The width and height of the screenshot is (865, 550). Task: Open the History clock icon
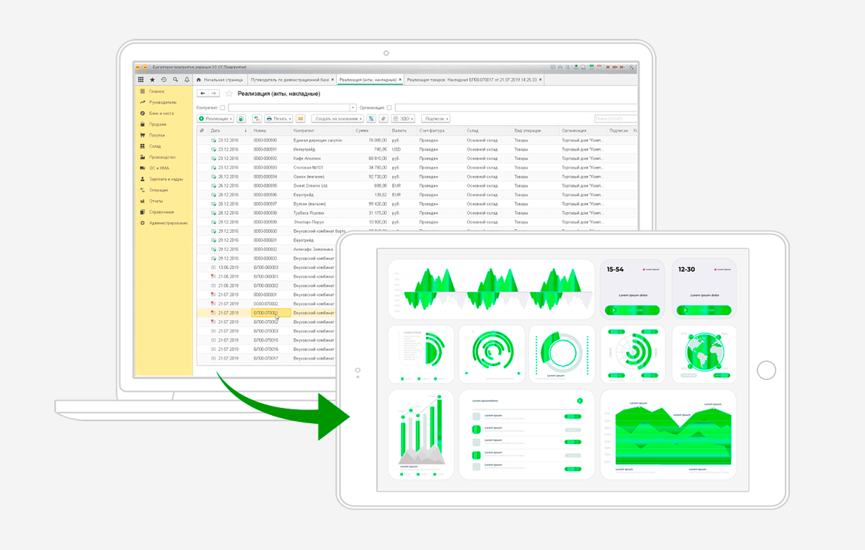[x=164, y=79]
